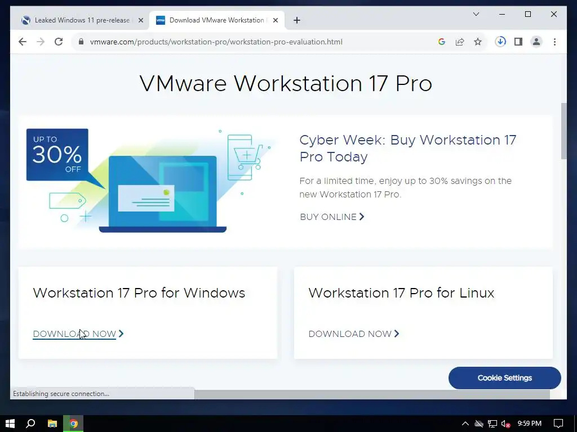Open the downloads indicator

click(x=500, y=42)
